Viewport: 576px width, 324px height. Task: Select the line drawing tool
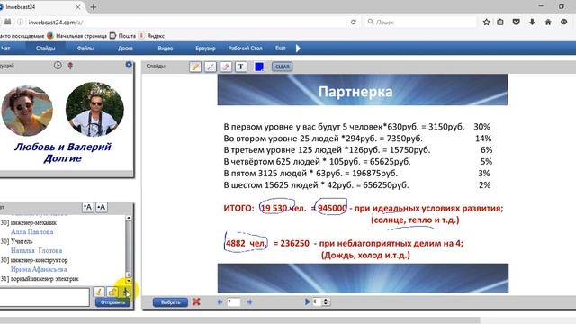tap(211, 67)
